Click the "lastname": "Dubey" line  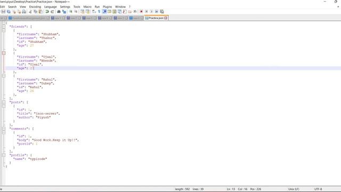pyautogui.click(x=36, y=83)
